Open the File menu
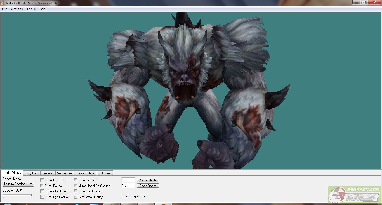 point(4,9)
